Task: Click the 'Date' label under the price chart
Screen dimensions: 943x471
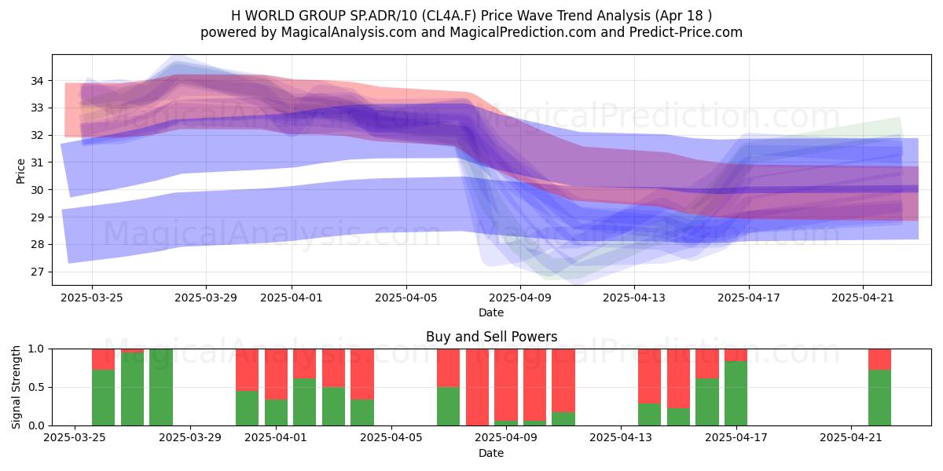Action: coord(491,312)
